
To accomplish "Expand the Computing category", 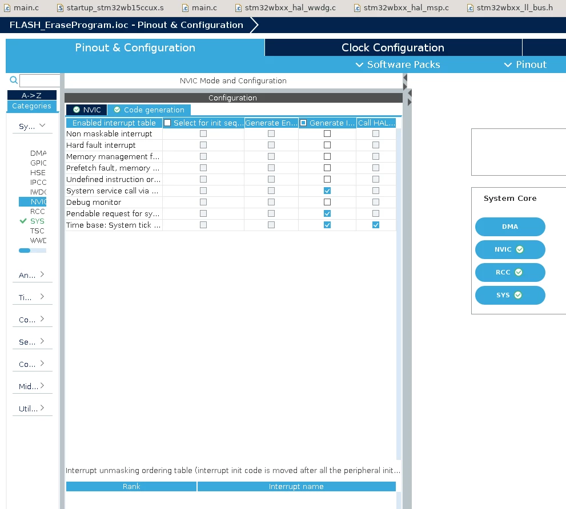I will (x=32, y=364).
